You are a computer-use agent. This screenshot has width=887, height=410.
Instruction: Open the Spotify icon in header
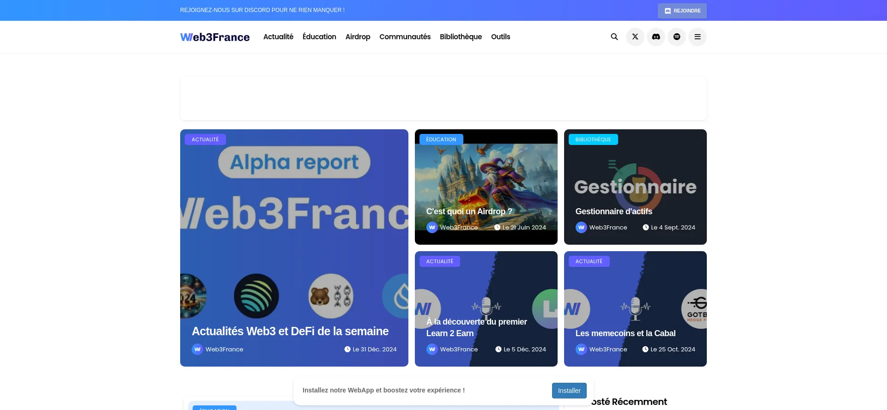(677, 37)
